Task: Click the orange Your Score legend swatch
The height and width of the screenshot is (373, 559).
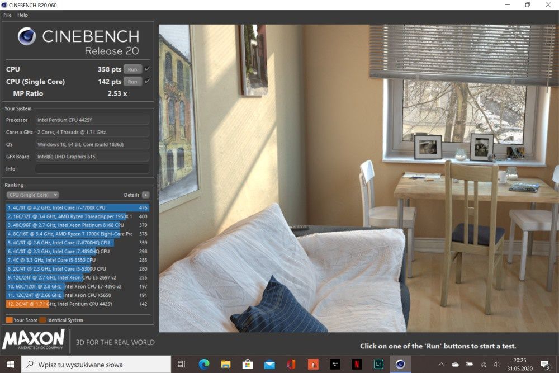Action: pyautogui.click(x=10, y=320)
